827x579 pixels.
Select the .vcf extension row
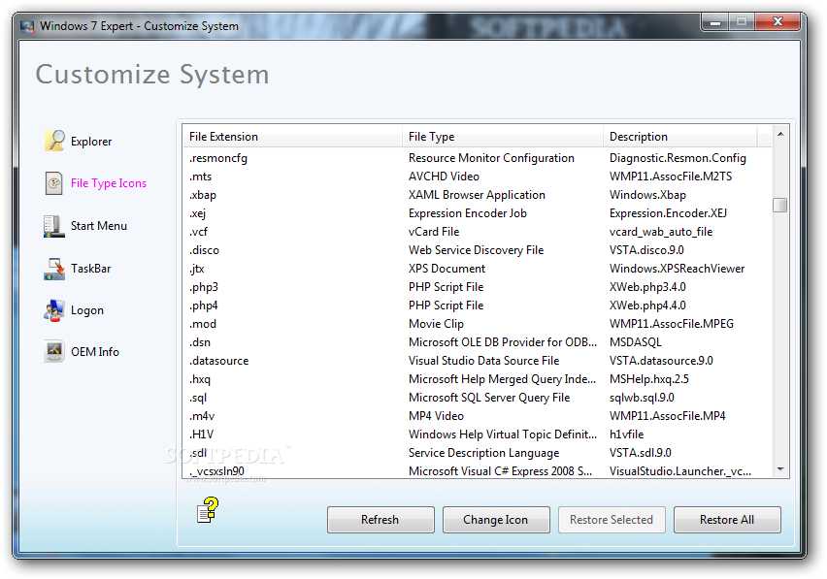click(477, 232)
